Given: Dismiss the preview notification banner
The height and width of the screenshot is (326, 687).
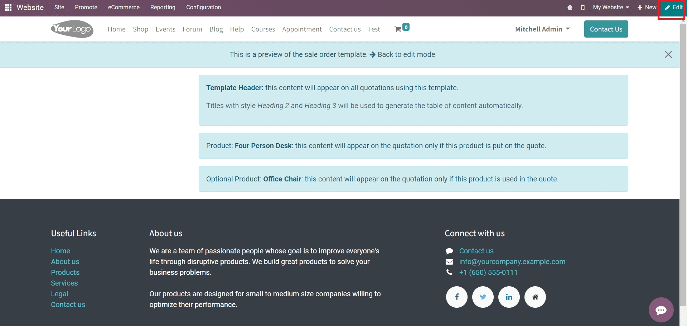Looking at the screenshot, I should (x=668, y=54).
